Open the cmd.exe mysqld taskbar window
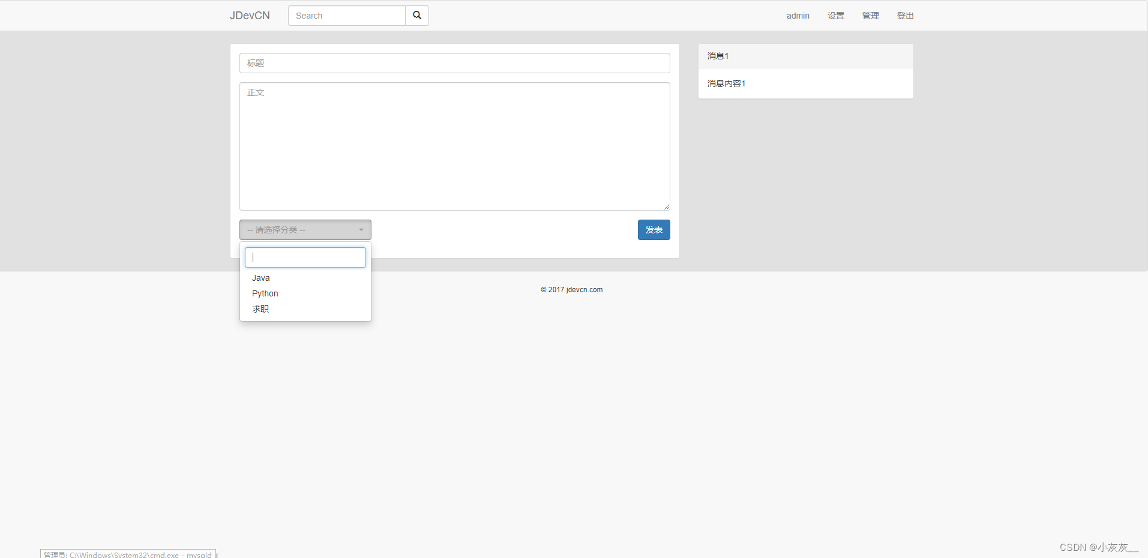 (x=128, y=554)
